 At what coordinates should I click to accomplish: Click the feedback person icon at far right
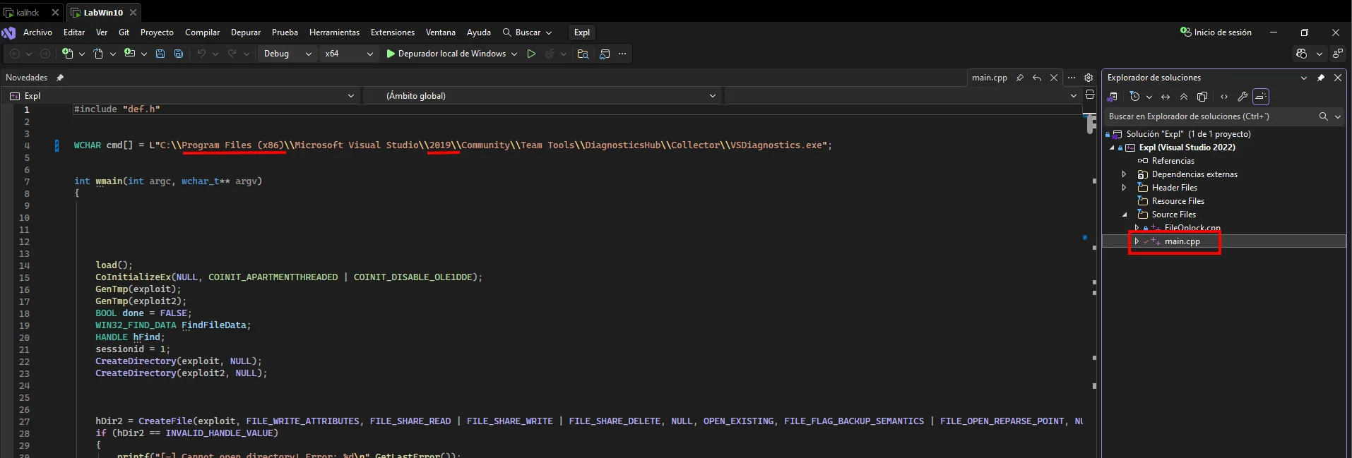[x=1338, y=54]
